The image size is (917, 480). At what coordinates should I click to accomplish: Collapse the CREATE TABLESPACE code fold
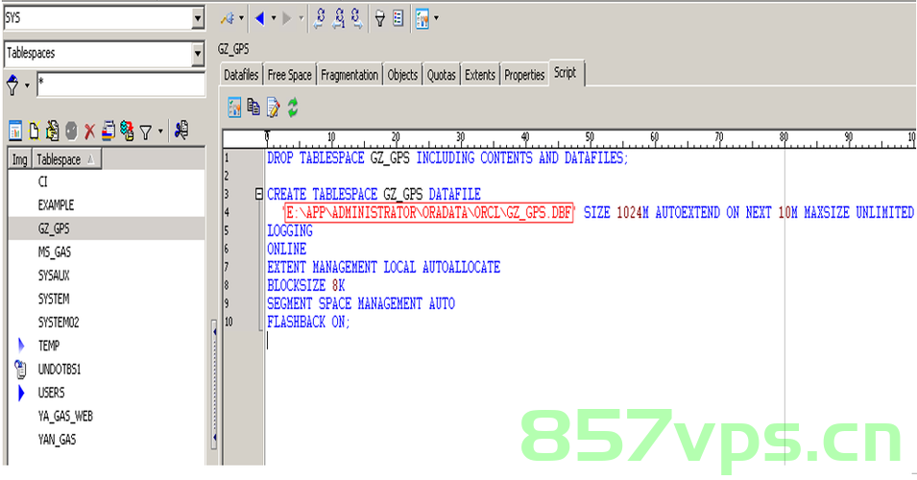(259, 194)
